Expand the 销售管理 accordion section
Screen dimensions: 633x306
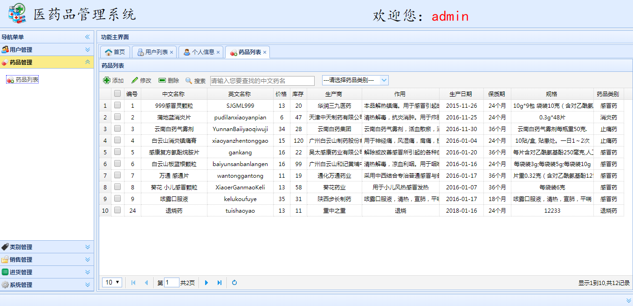pyautogui.click(x=87, y=259)
